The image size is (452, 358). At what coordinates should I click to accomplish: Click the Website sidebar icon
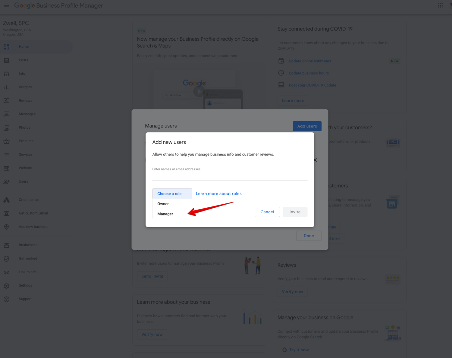6,168
